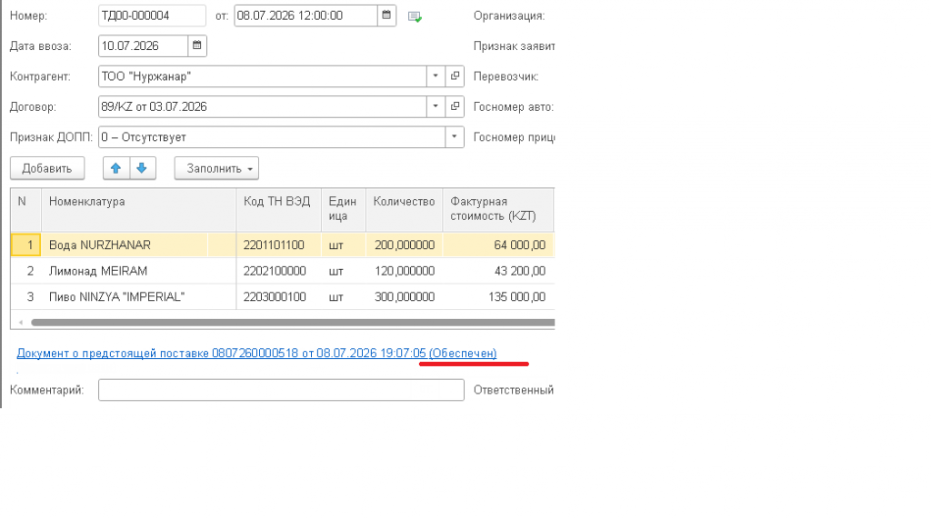Click Признак ДОПП field 0 – Отсутствует
This screenshot has height=519, width=931.
pyautogui.click(x=272, y=136)
